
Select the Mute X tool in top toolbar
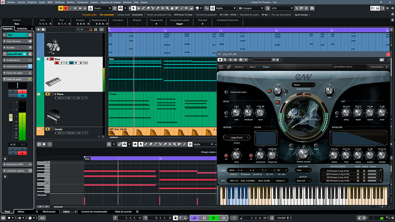pyautogui.click(x=163, y=8)
